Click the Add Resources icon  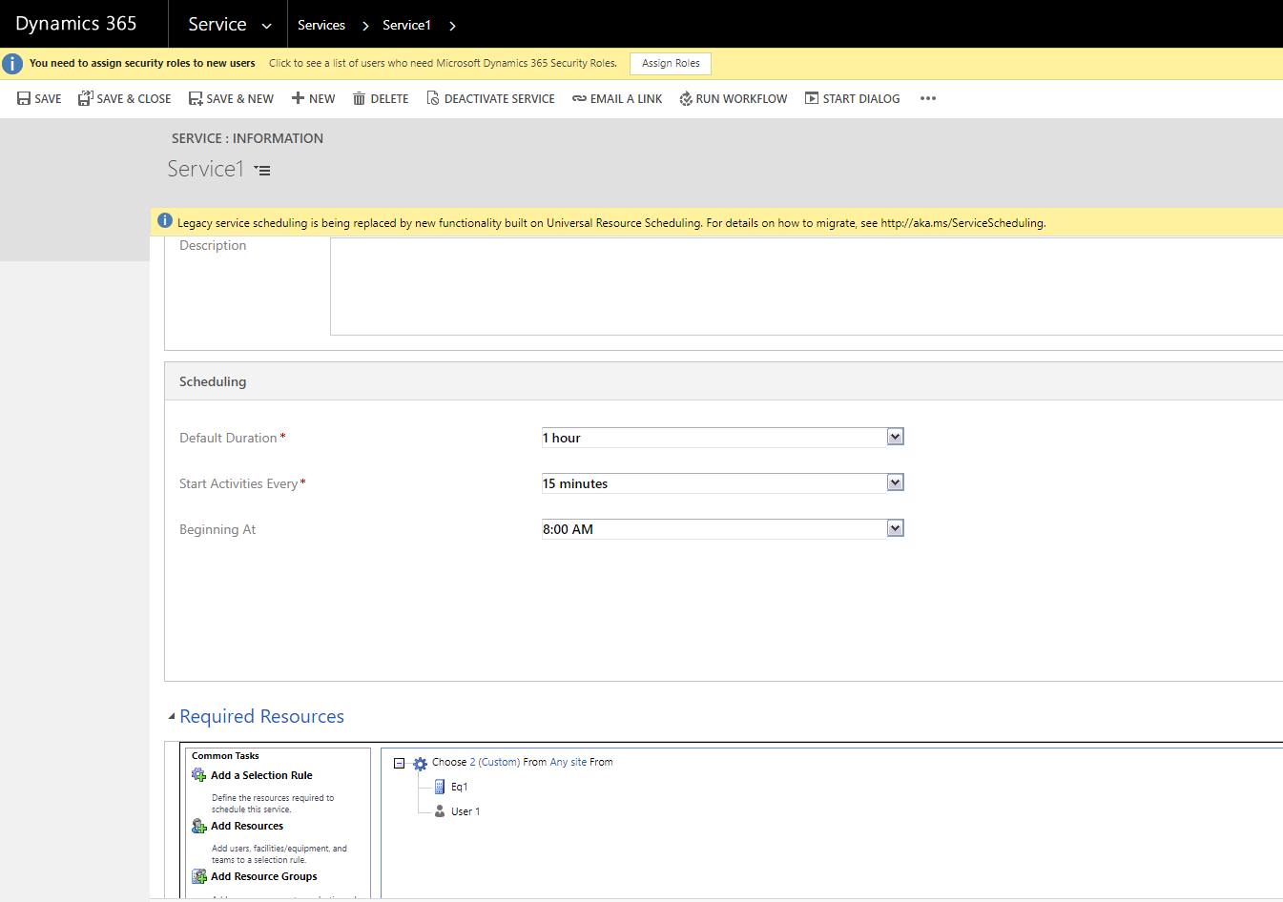pos(199,826)
